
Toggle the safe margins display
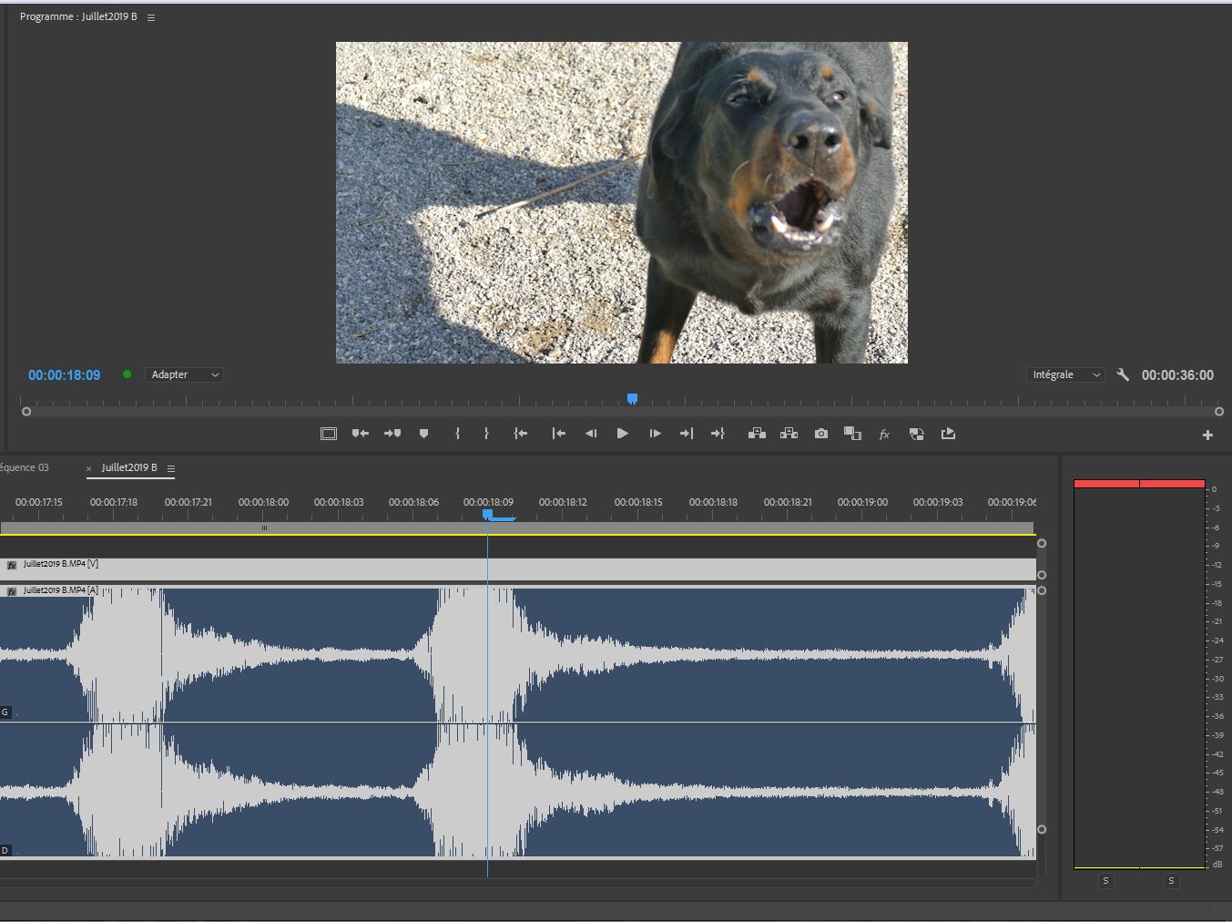(329, 435)
